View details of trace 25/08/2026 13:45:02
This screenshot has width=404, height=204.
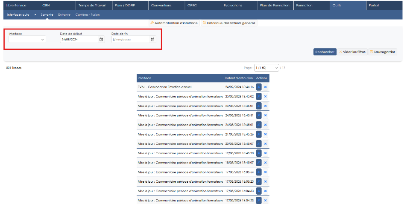click(259, 97)
